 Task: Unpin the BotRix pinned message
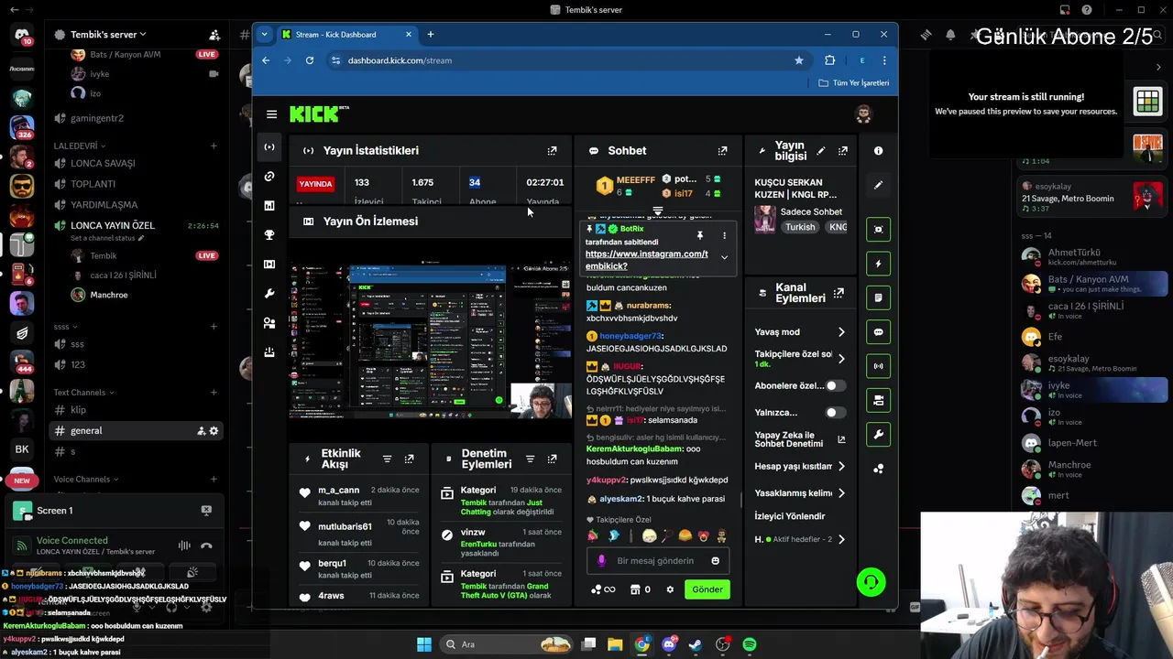pos(699,236)
